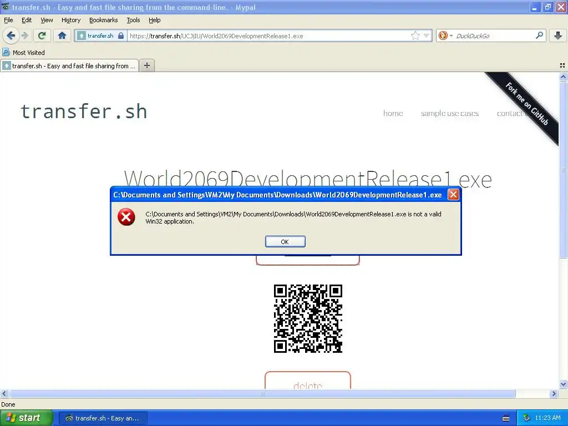Bookmark this page with the star
Screen dimensions: 568x426
pyautogui.click(x=415, y=35)
